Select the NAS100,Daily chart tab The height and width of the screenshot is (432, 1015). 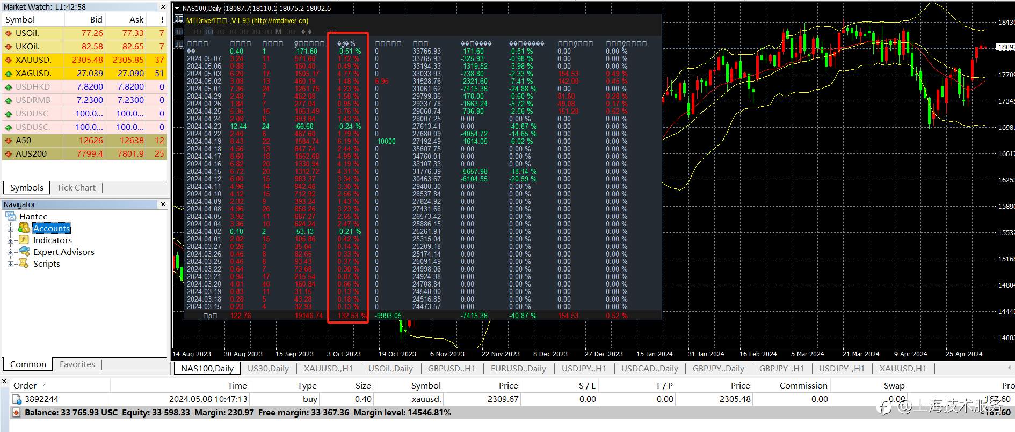[x=207, y=369]
